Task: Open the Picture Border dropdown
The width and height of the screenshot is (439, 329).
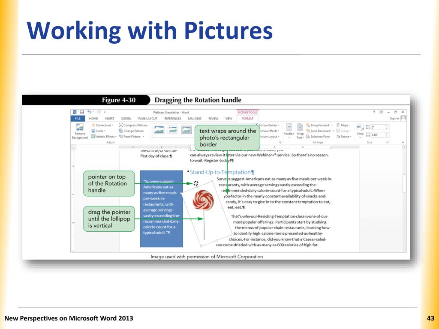Action: coord(268,126)
